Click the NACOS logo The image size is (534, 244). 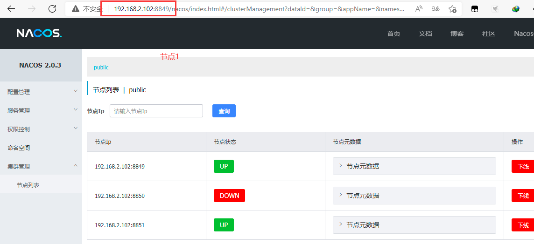click(39, 34)
